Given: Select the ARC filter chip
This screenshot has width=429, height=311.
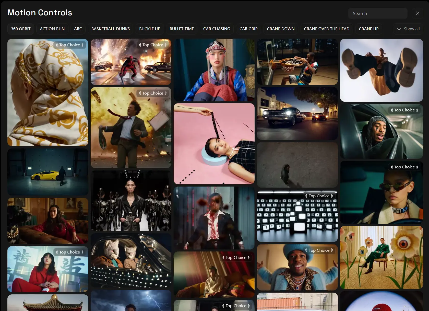Looking at the screenshot, I should tap(78, 29).
